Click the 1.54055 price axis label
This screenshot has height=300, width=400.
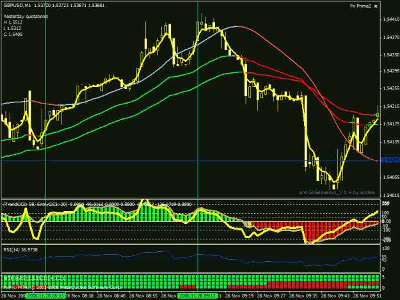point(390,177)
